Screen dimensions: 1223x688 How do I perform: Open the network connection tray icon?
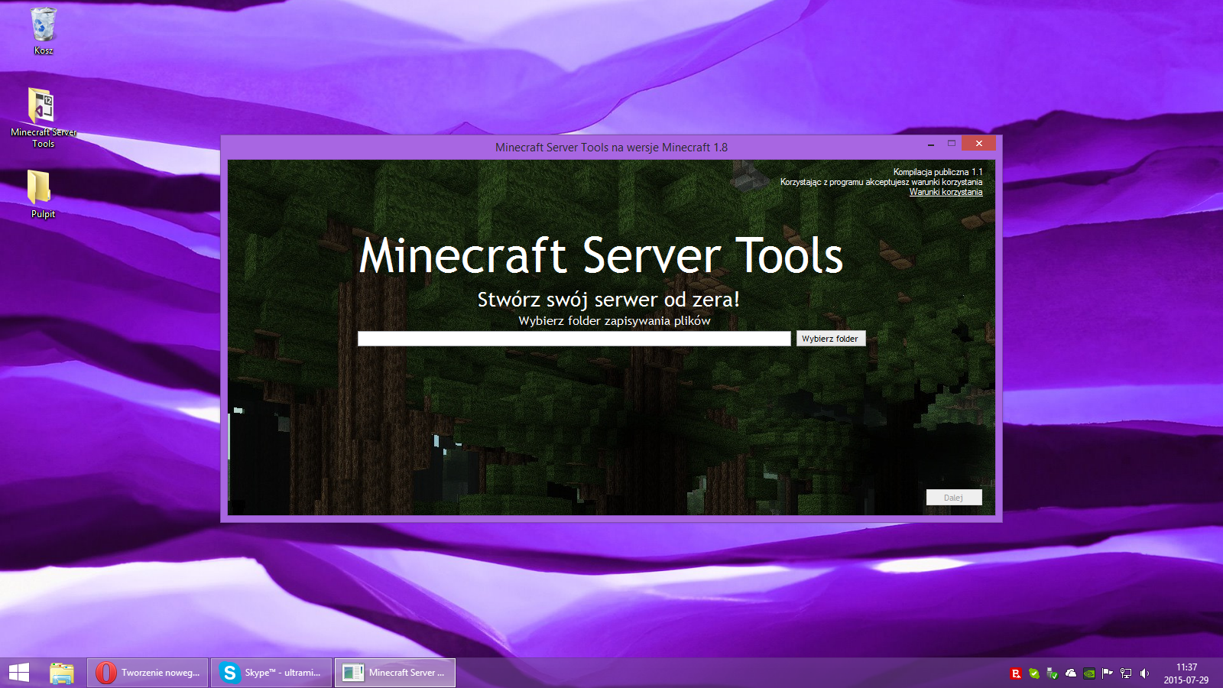1126,673
